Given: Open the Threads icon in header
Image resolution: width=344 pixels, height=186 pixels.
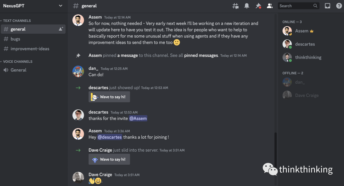Looking at the screenshot, I should point(235,6).
